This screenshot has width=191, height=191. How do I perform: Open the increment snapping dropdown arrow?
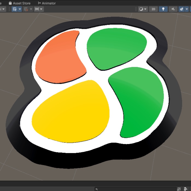(x=41, y=9)
